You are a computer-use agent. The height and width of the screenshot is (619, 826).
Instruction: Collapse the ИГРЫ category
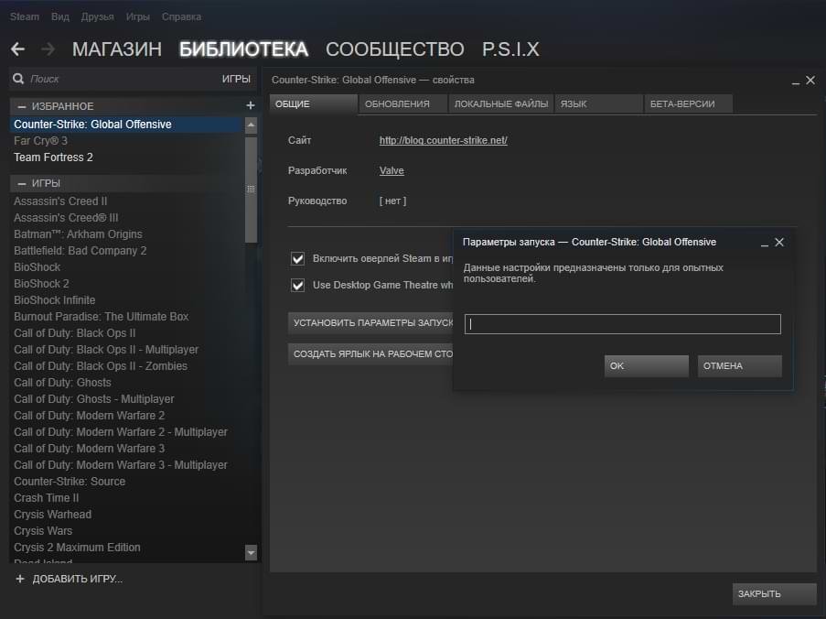tap(22, 183)
